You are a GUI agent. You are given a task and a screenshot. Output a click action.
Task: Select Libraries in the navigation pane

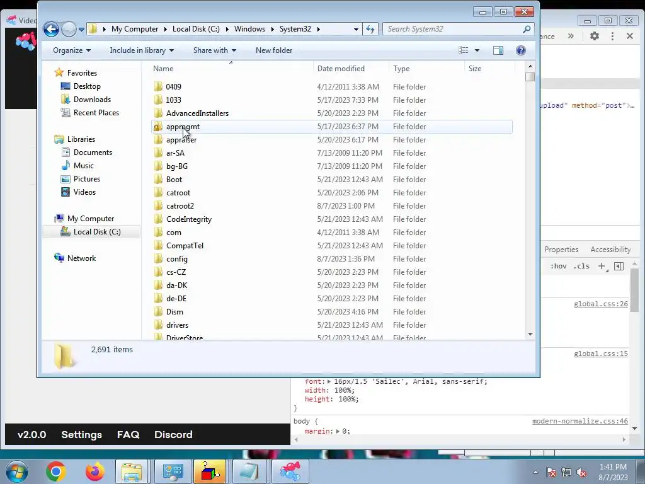(81, 139)
